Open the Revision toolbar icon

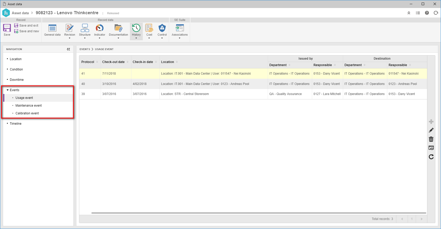click(x=70, y=28)
